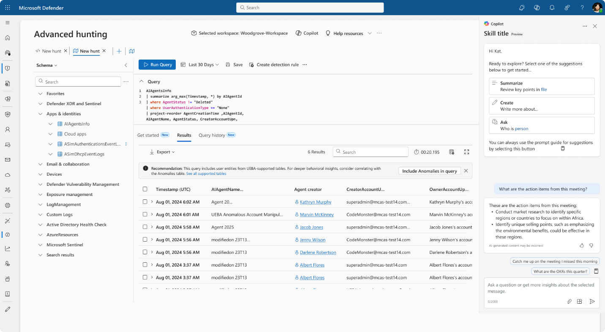The height and width of the screenshot is (332, 605).
Task: Collapse navigation using the hamburger menu icon
Action: click(7, 23)
